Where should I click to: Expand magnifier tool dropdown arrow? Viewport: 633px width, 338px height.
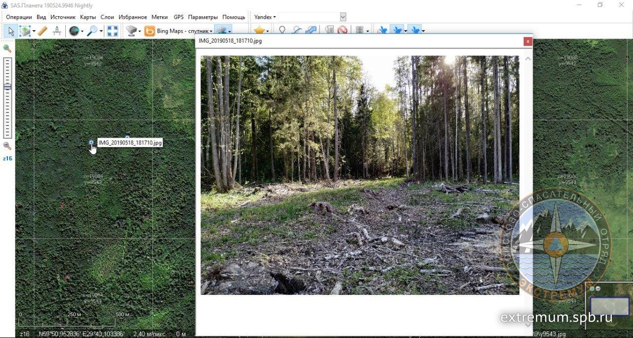click(101, 31)
